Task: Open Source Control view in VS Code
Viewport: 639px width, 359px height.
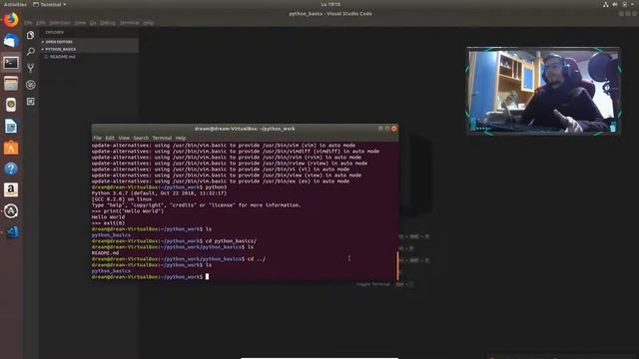Action: tap(30, 68)
